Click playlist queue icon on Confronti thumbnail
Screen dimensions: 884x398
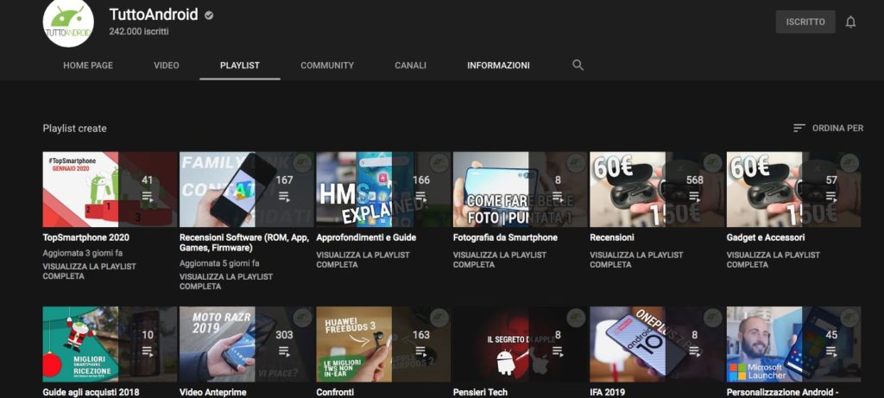pyautogui.click(x=420, y=351)
